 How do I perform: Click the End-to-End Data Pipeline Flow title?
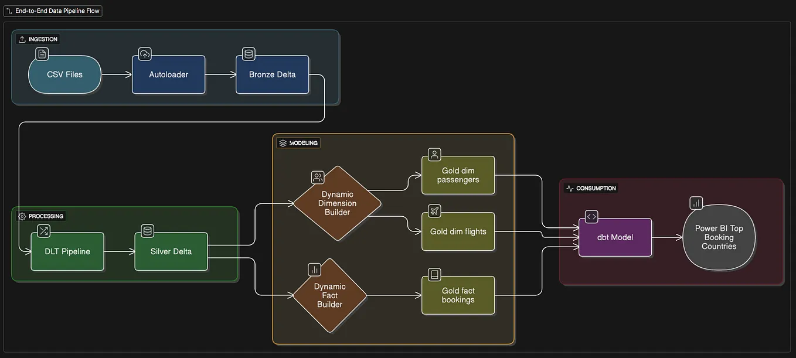pyautogui.click(x=56, y=11)
